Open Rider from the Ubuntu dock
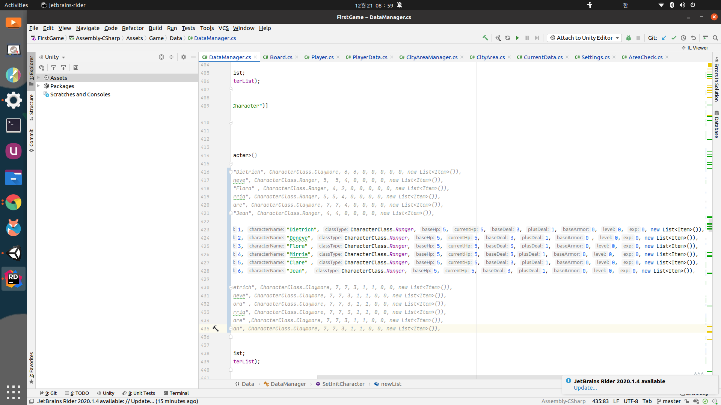Screen dimensions: 721x405 point(14,279)
